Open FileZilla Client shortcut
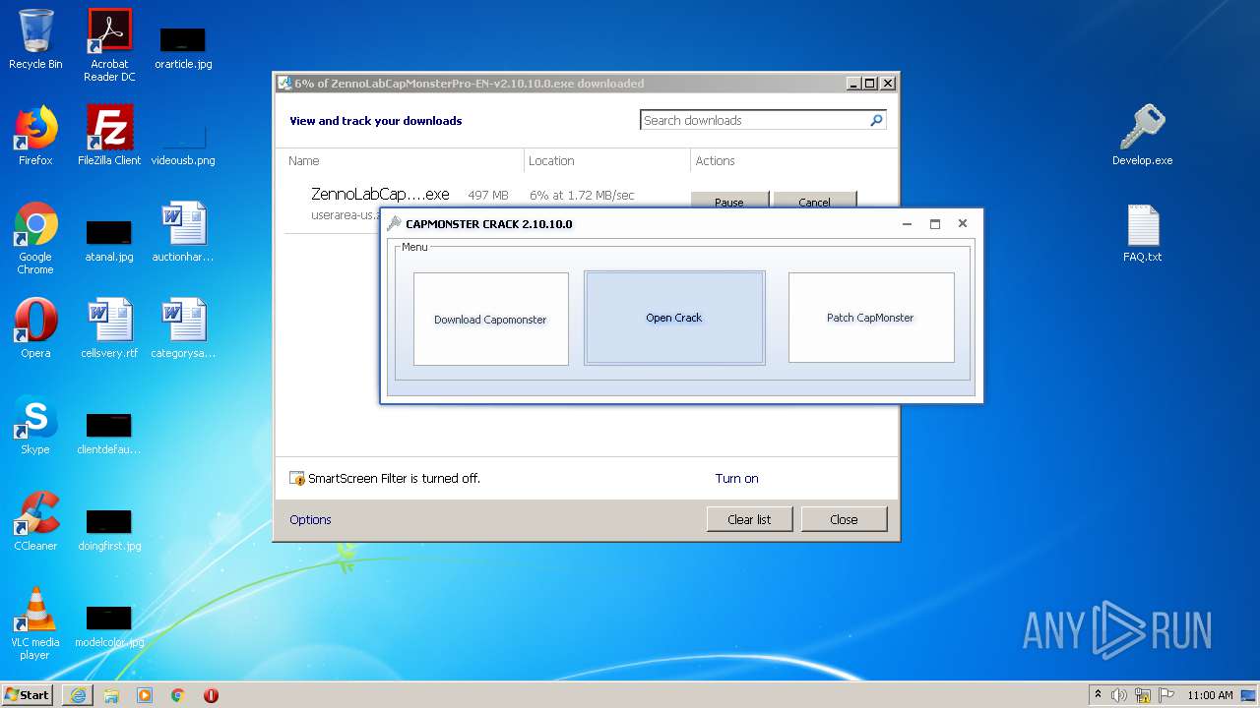Image resolution: width=1260 pixels, height=708 pixels. pos(109,136)
